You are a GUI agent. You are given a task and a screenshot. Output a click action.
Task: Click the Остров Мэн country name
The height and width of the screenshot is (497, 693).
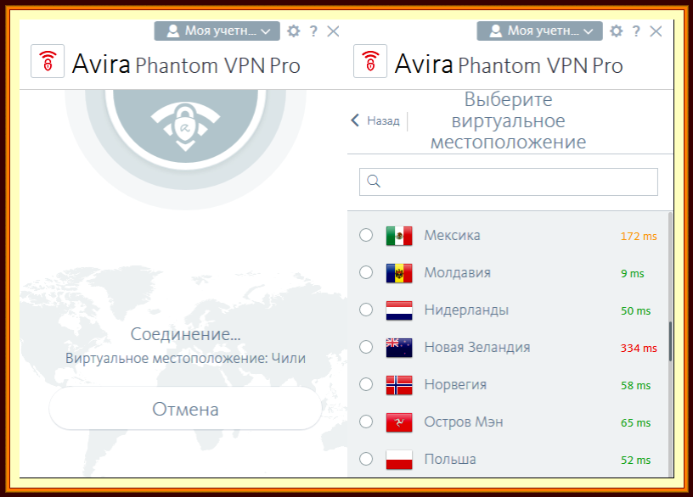464,422
